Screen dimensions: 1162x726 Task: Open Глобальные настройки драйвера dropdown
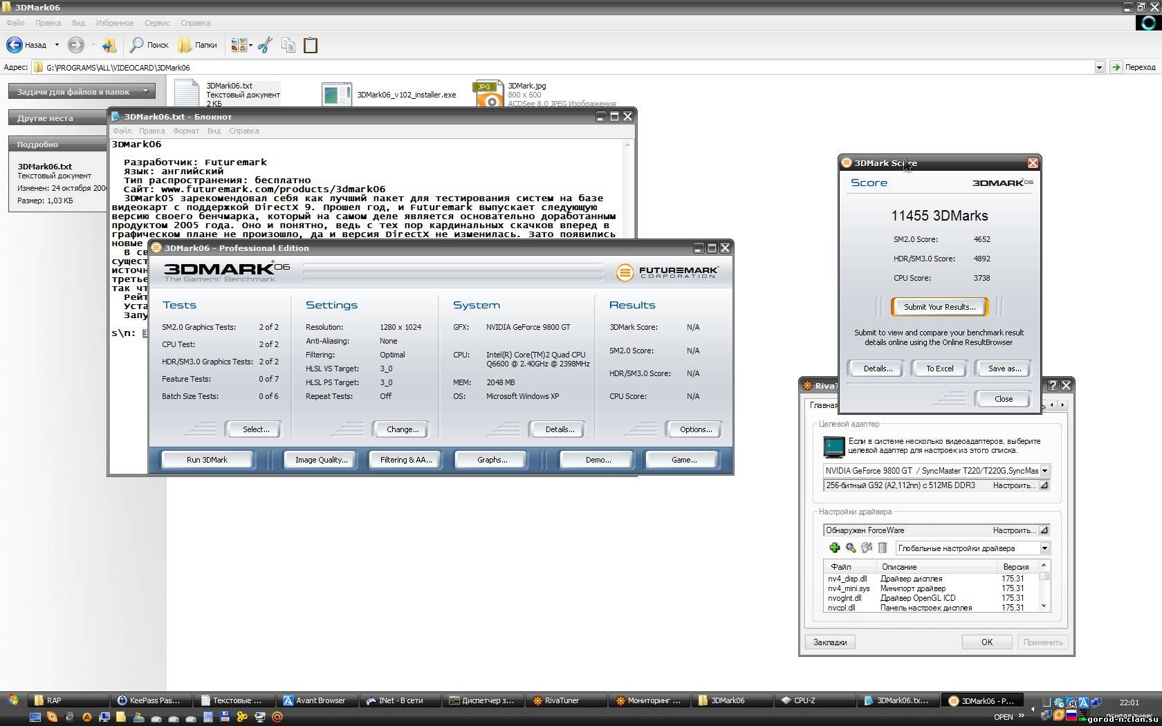[x=1044, y=548]
